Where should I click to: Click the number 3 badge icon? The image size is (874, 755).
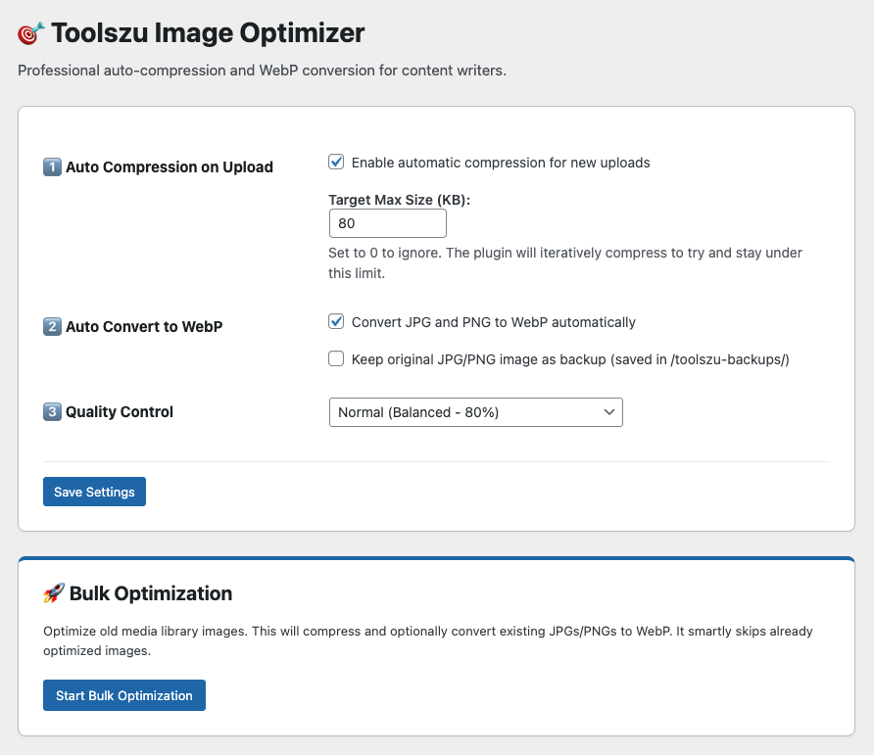(52, 411)
